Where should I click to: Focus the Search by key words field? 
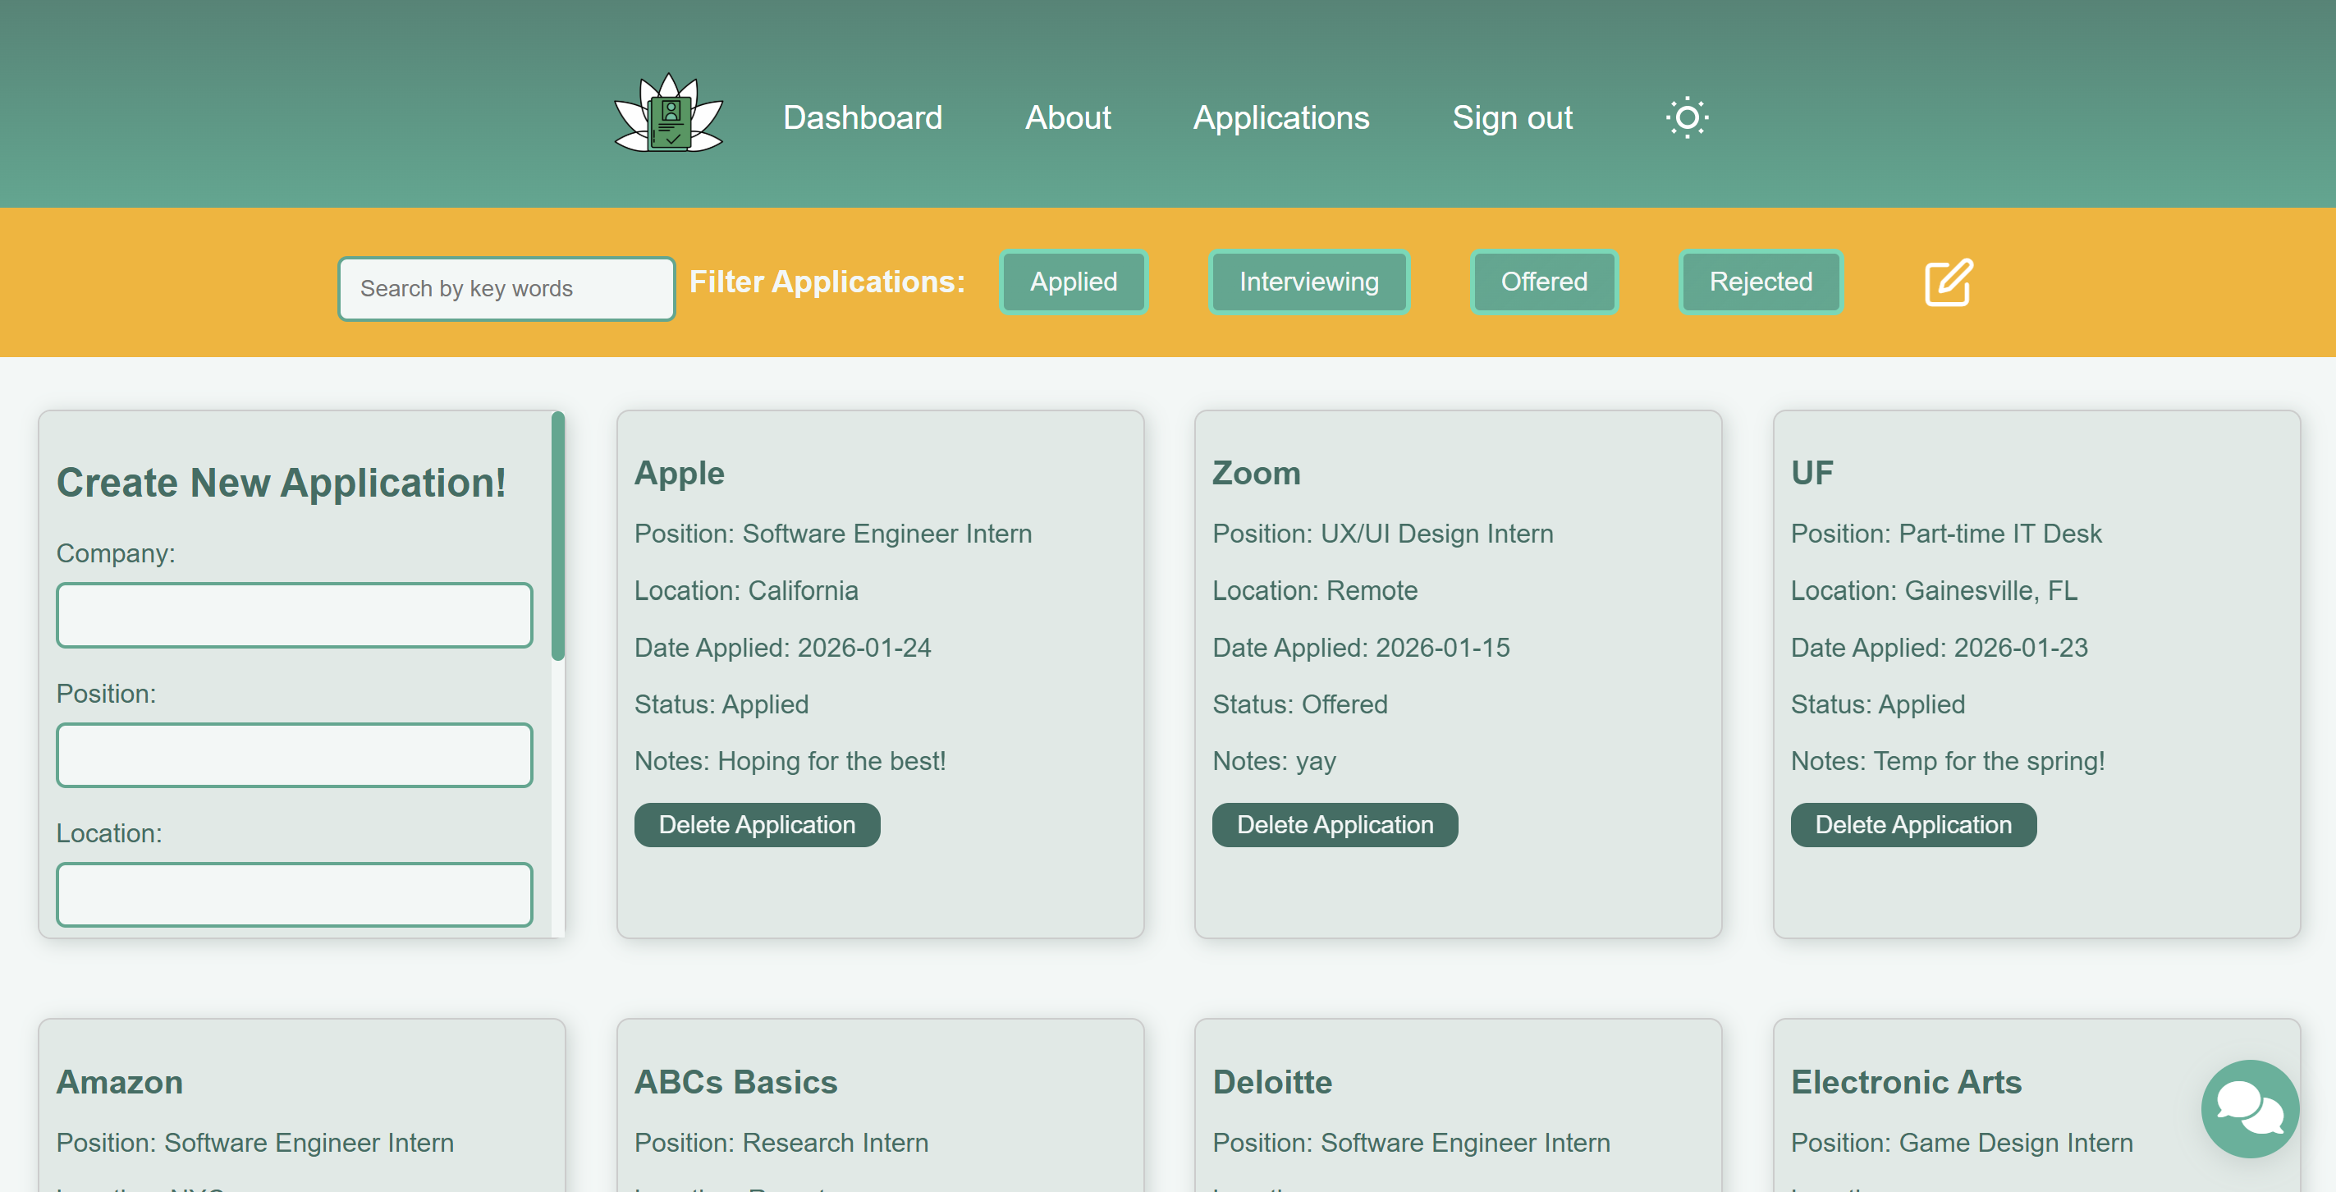pos(506,288)
